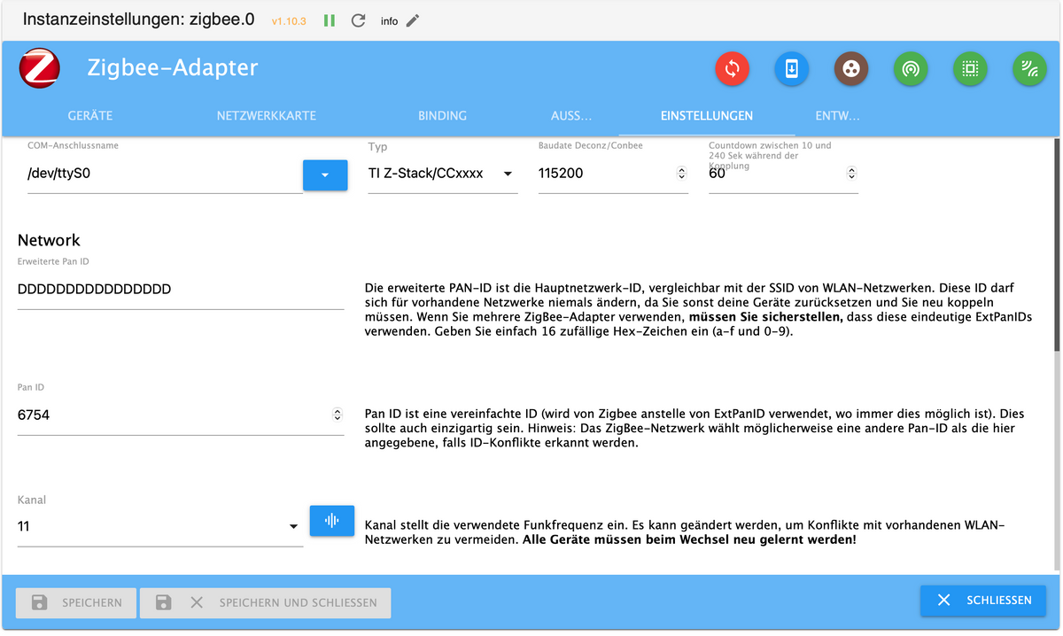Edit the info log level pencil icon
The height and width of the screenshot is (636, 1063).
pyautogui.click(x=413, y=20)
